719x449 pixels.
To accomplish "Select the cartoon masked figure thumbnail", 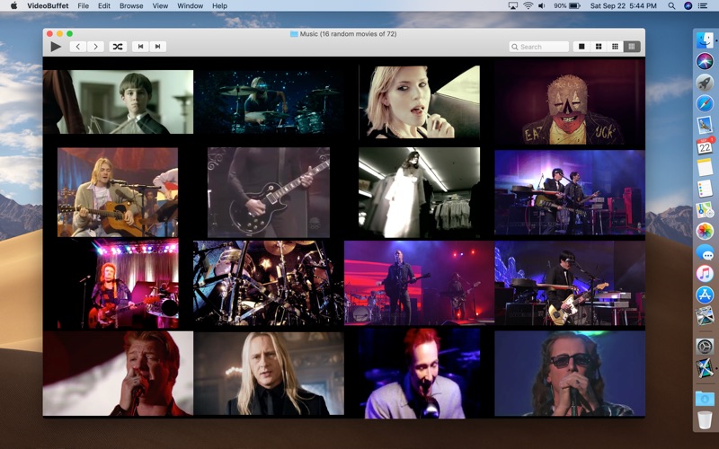I will pyautogui.click(x=570, y=101).
